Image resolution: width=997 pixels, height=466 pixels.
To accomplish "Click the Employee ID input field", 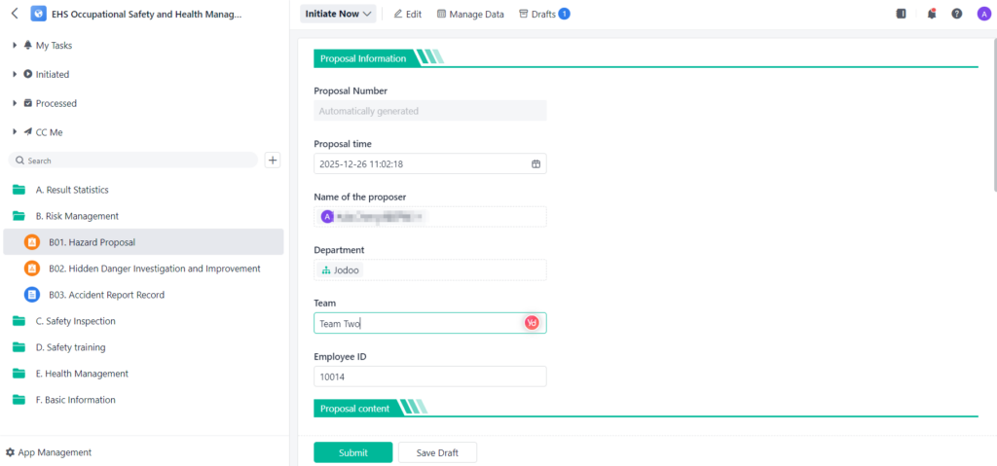I will pos(429,376).
